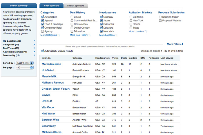This screenshot has height=135, width=203.
Task: Switch to Search Sponsors tab
Action: (76, 6)
